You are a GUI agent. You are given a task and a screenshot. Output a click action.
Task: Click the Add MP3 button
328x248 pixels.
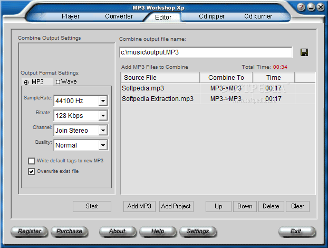coord(139,206)
